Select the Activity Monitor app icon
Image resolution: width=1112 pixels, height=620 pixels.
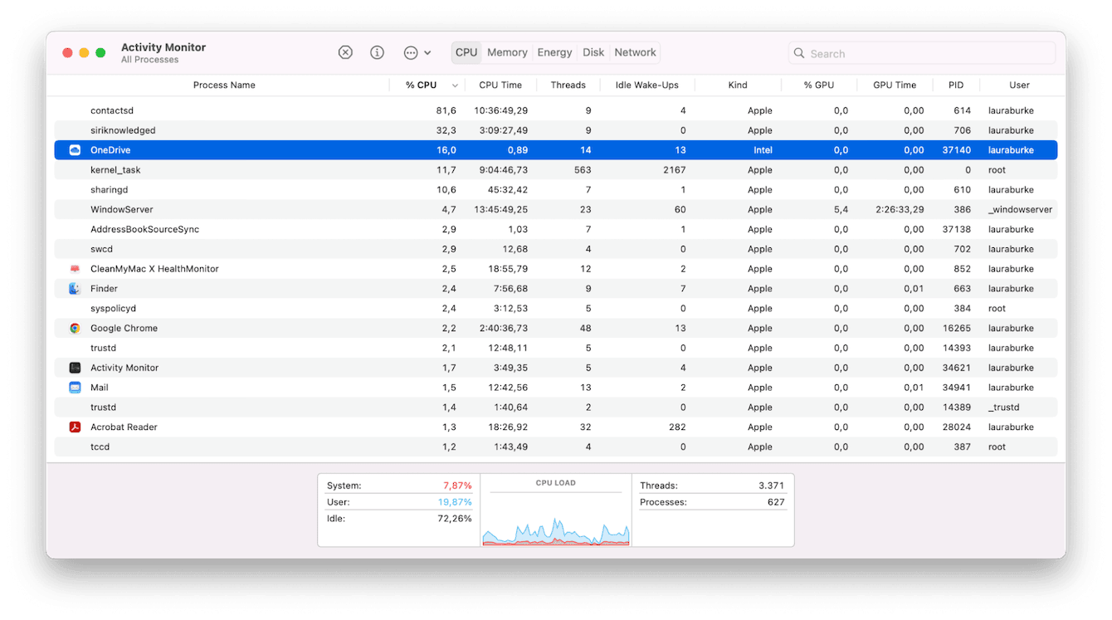(76, 367)
